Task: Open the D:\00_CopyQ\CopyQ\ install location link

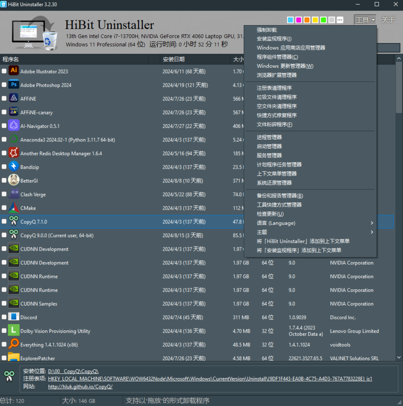Action: [73, 371]
